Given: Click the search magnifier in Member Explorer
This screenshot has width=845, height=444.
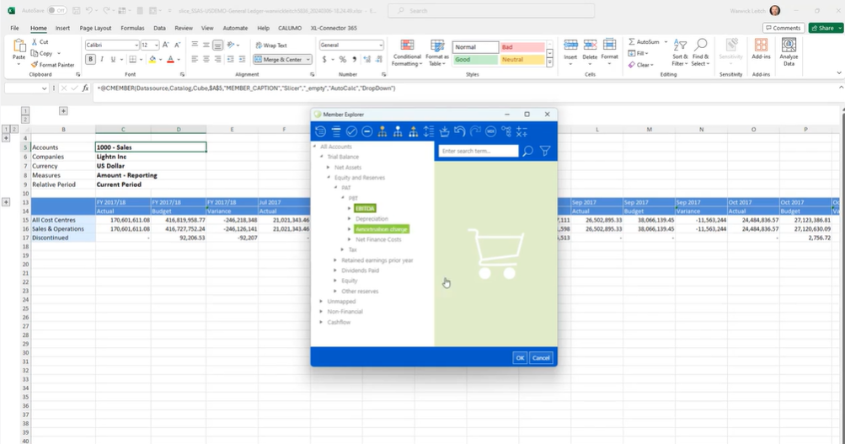Looking at the screenshot, I should (x=528, y=152).
